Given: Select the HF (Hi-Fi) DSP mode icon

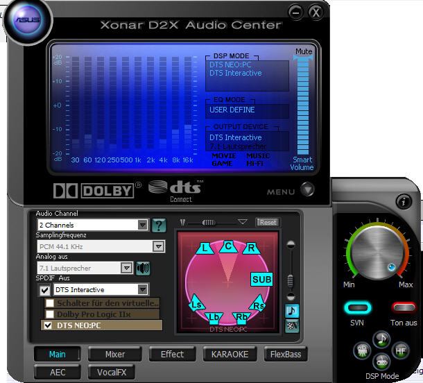Looking at the screenshot, I should [x=401, y=350].
